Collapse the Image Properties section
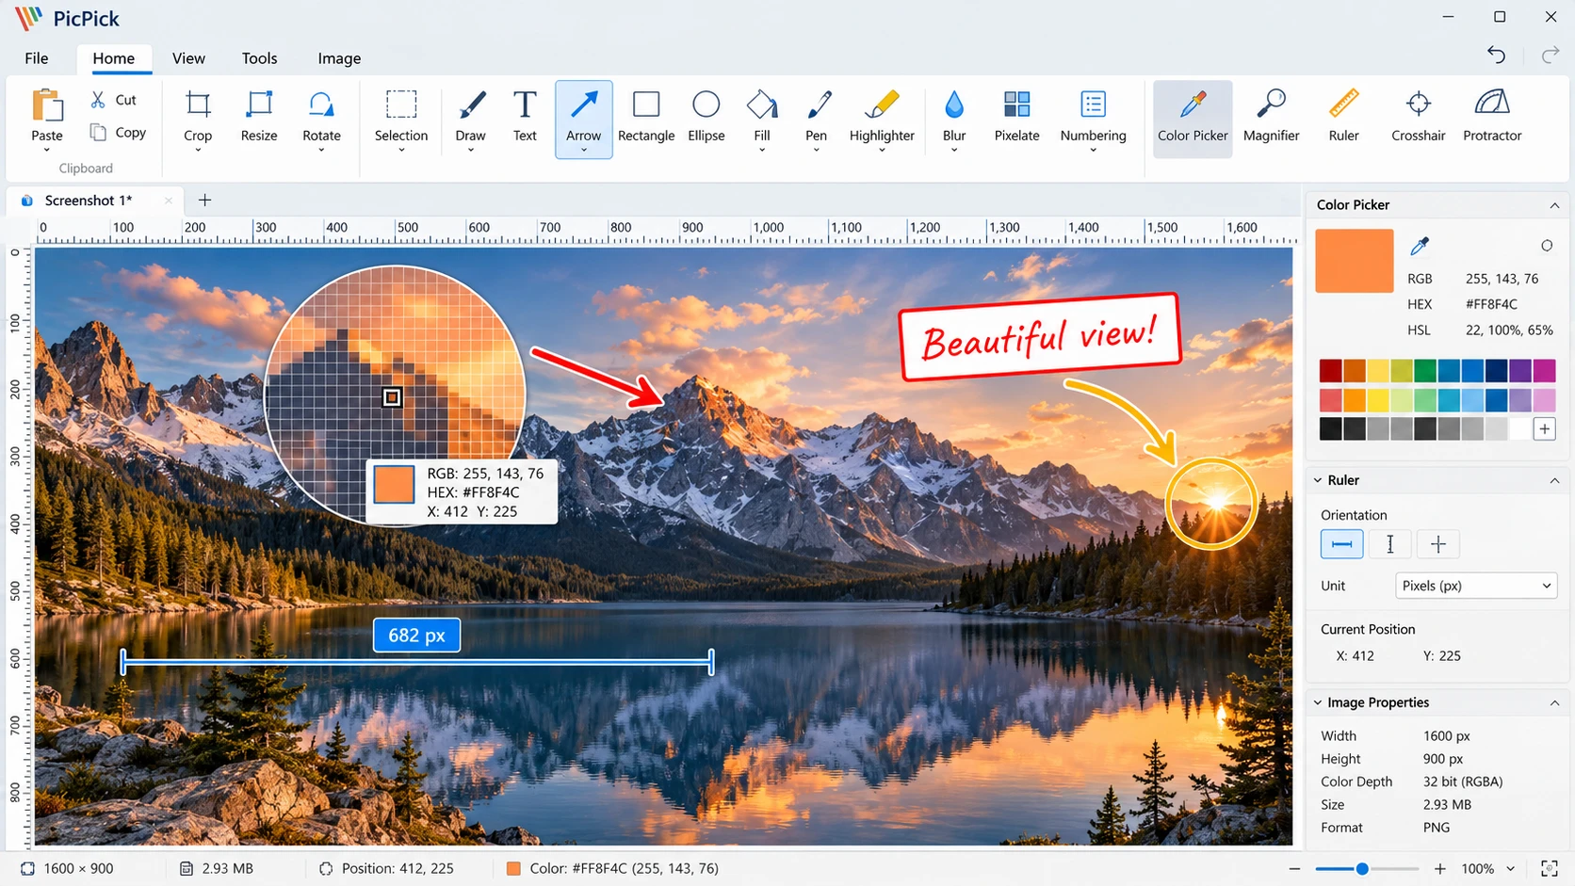 click(x=1554, y=703)
